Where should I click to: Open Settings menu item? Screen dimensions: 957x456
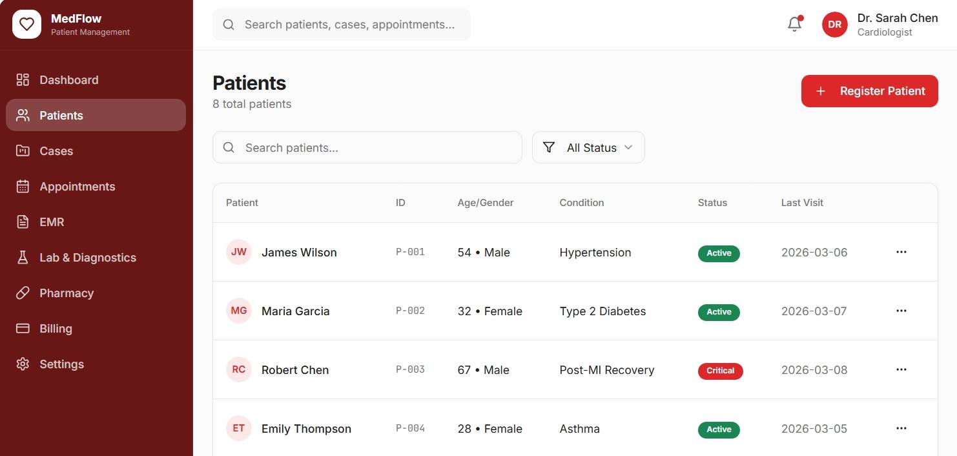(x=96, y=364)
